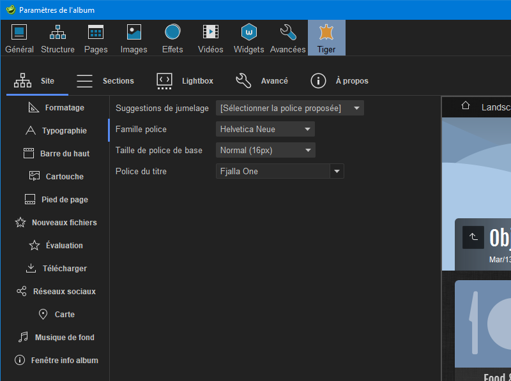Image resolution: width=511 pixels, height=381 pixels.
Task: Open the Police du titre arrow
Action: click(x=337, y=171)
